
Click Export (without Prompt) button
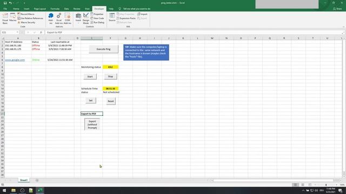coord(92,124)
